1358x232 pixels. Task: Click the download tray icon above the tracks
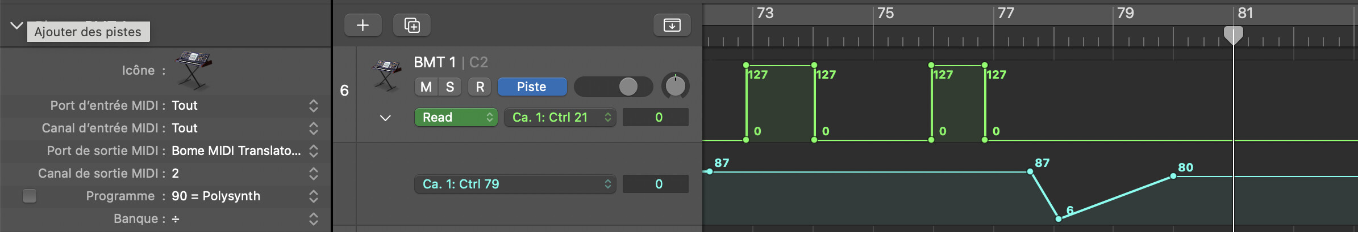[x=672, y=25]
